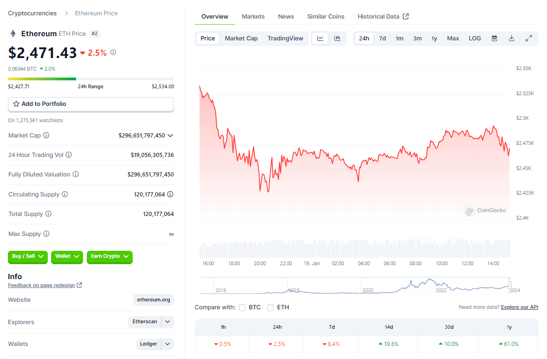547x359 pixels.
Task: Tick the BTC compare checkbox
Action: (242, 307)
